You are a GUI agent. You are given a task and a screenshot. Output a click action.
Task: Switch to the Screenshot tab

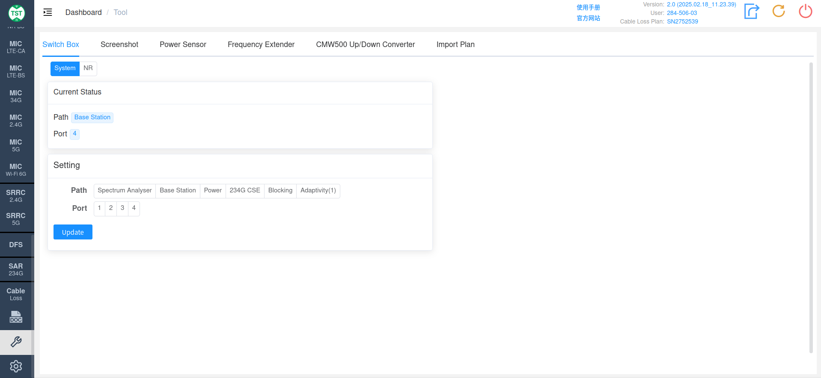tap(119, 44)
